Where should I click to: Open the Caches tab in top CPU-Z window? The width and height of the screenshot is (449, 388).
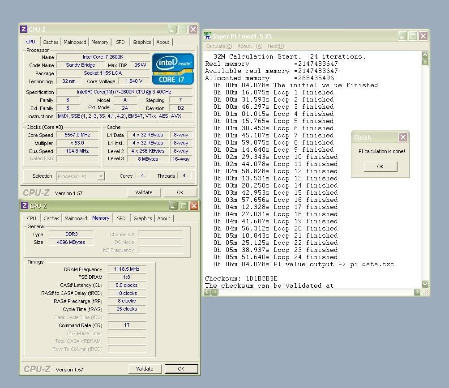tap(51, 42)
